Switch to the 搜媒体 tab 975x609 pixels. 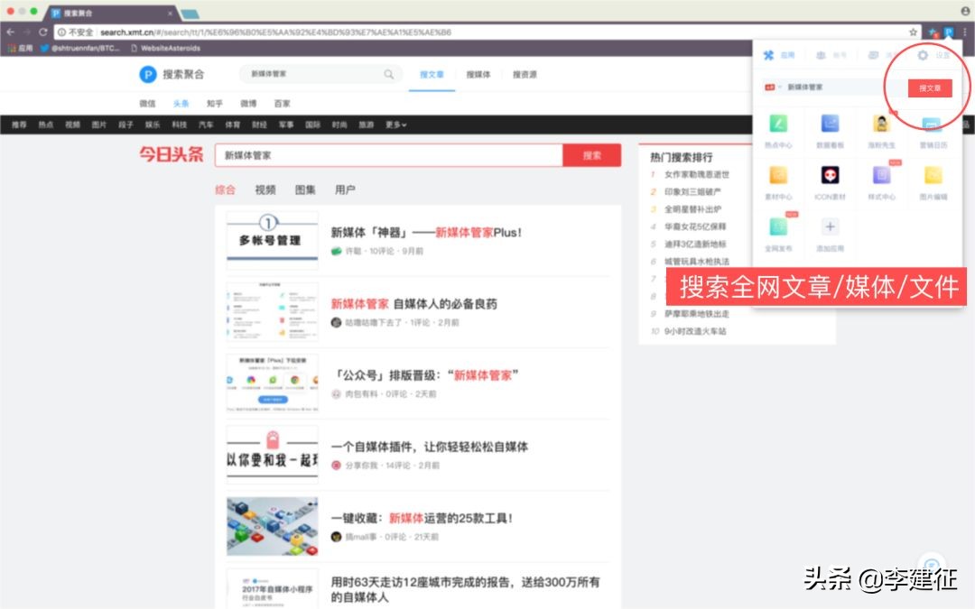[481, 75]
